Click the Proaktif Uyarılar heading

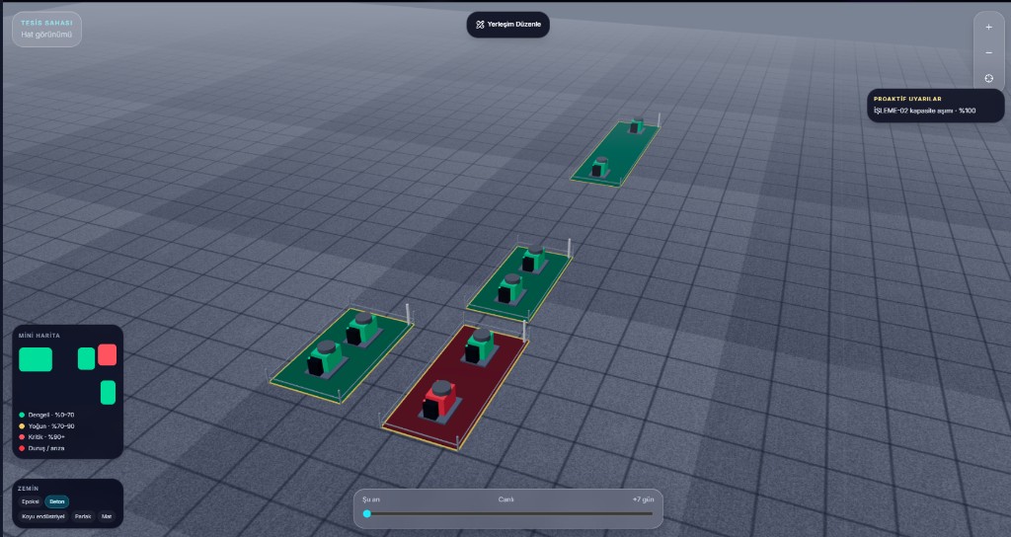[907, 99]
